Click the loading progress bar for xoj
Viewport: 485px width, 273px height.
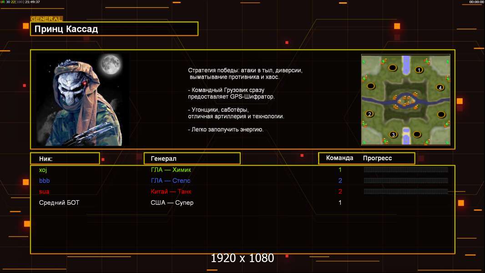406,169
